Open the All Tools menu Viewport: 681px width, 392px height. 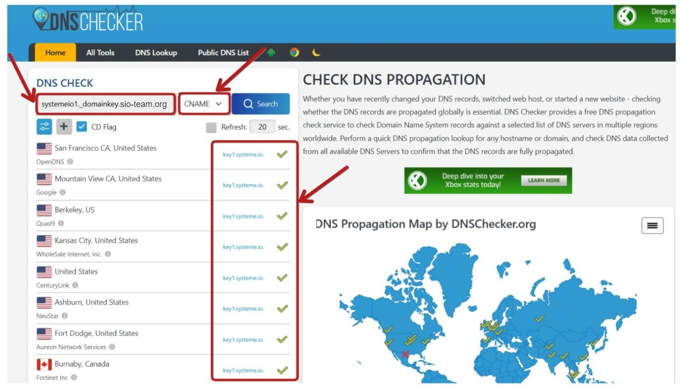click(100, 53)
